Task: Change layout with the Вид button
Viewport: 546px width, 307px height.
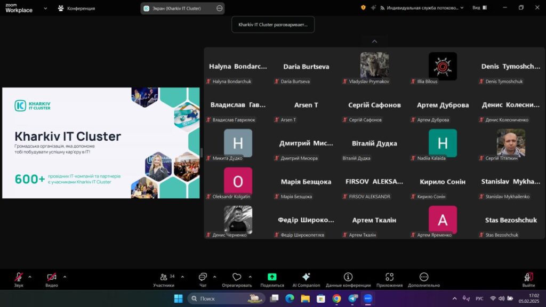Action: [479, 7]
